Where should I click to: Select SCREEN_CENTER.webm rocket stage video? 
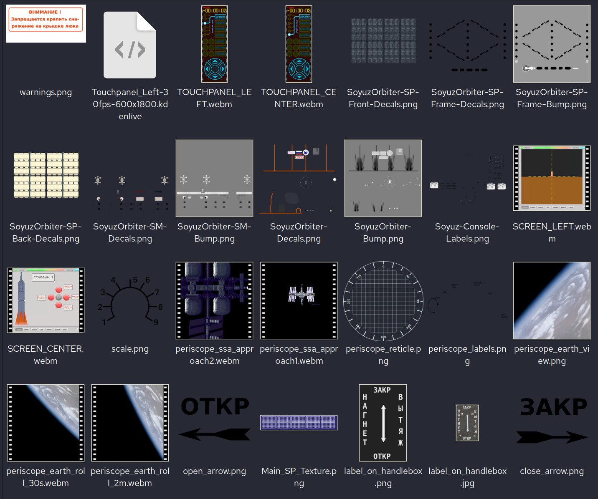pos(46,300)
